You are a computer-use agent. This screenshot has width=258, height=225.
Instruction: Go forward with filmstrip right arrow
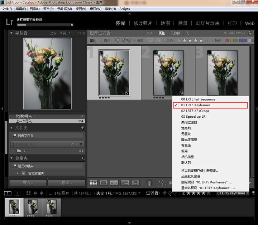point(42,193)
